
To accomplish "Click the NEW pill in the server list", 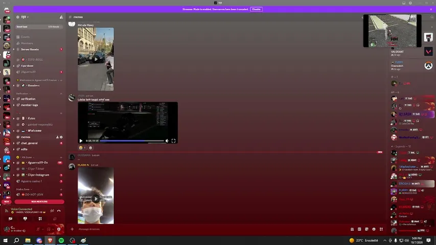I will [x=7, y=202].
